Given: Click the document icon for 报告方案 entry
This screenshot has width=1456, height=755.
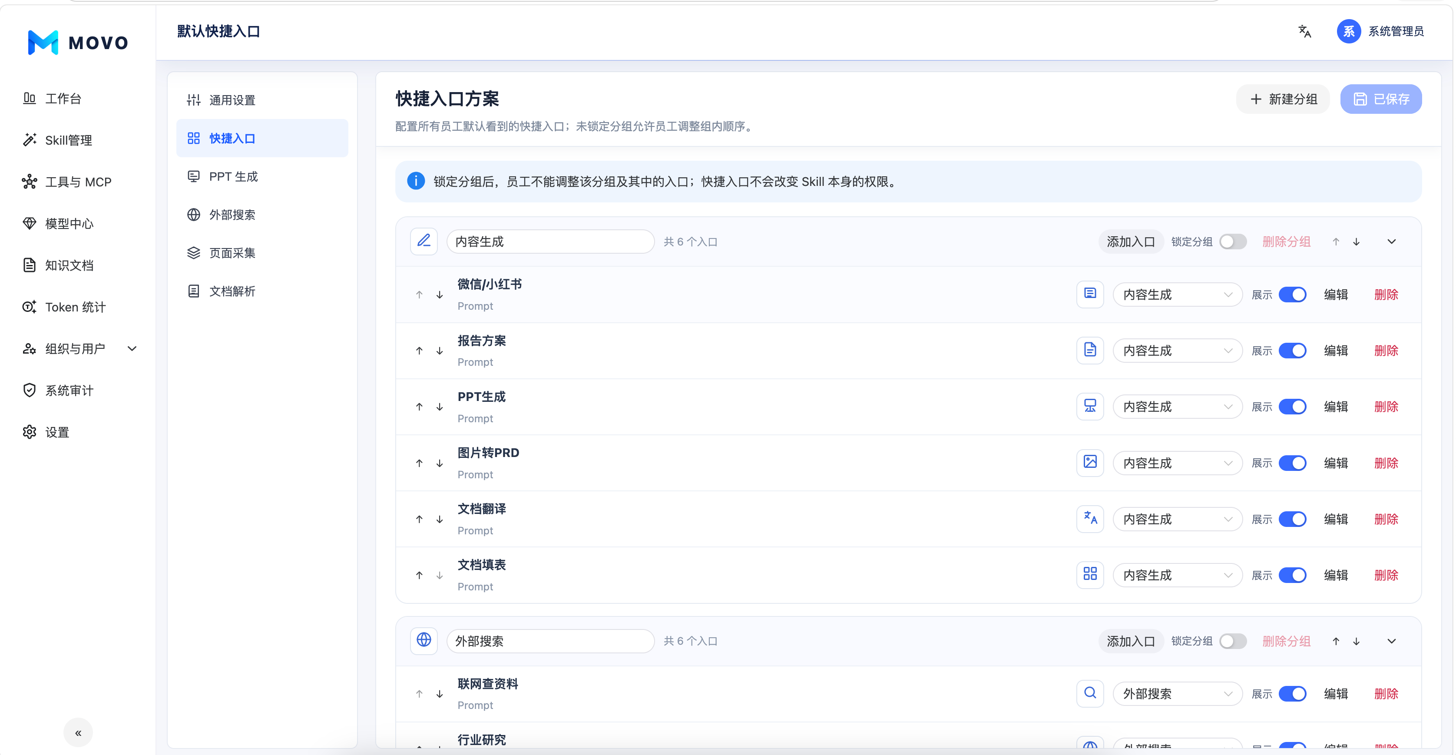Looking at the screenshot, I should click(1090, 351).
